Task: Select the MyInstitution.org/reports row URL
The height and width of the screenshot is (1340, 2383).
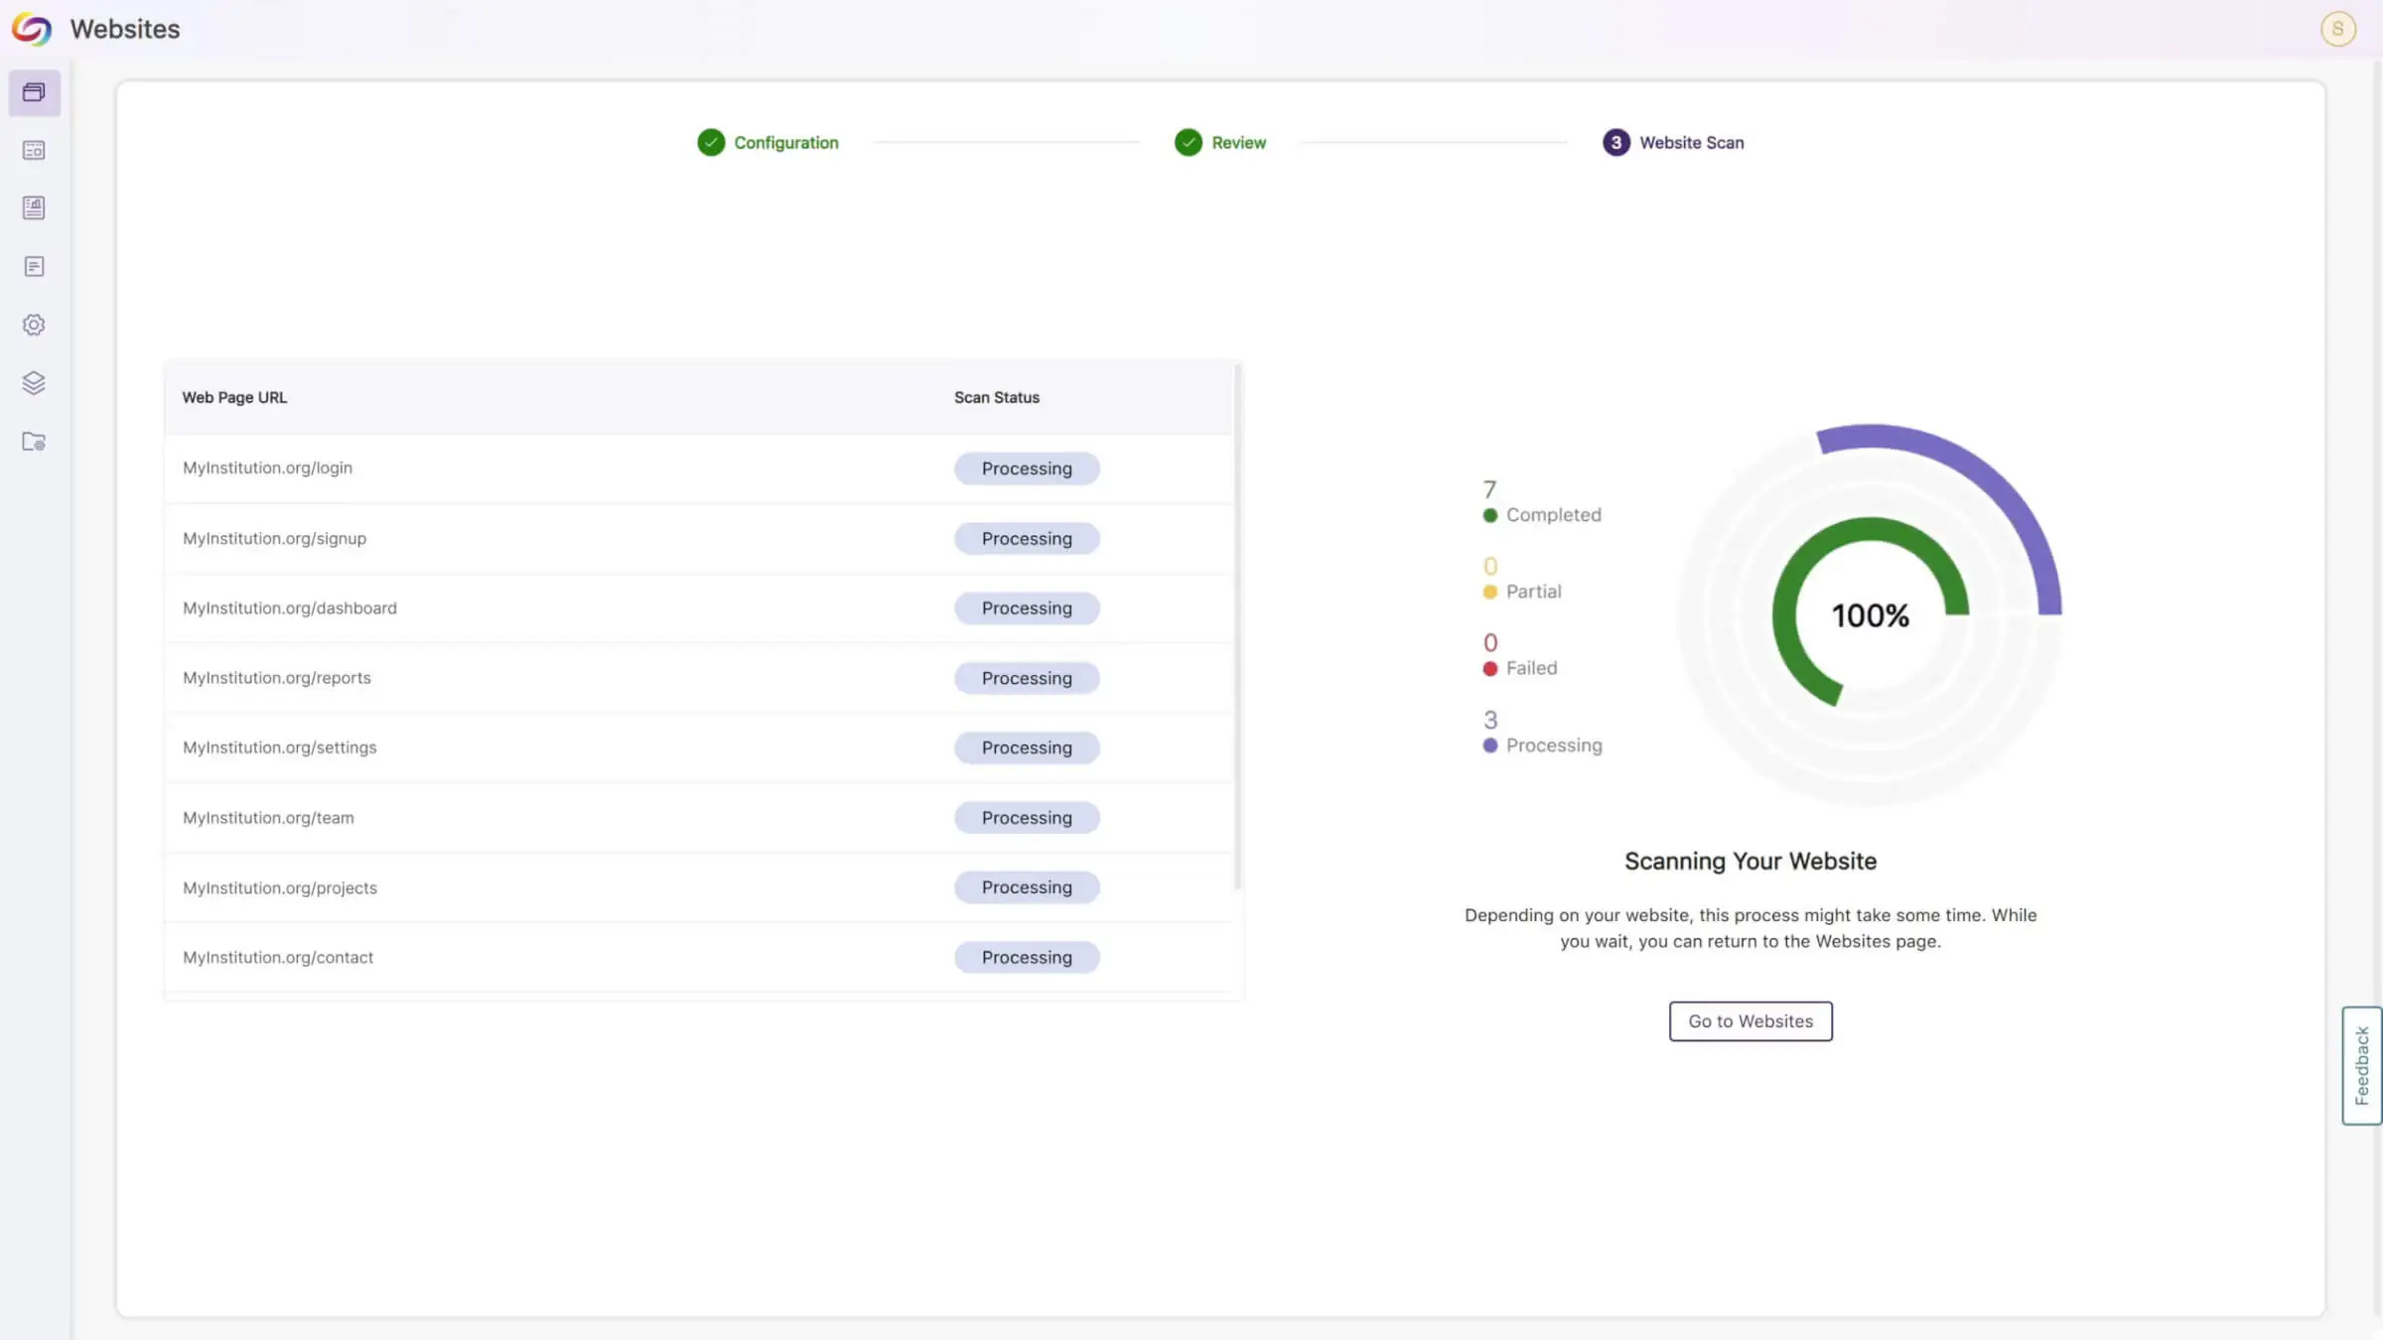Action: click(276, 678)
